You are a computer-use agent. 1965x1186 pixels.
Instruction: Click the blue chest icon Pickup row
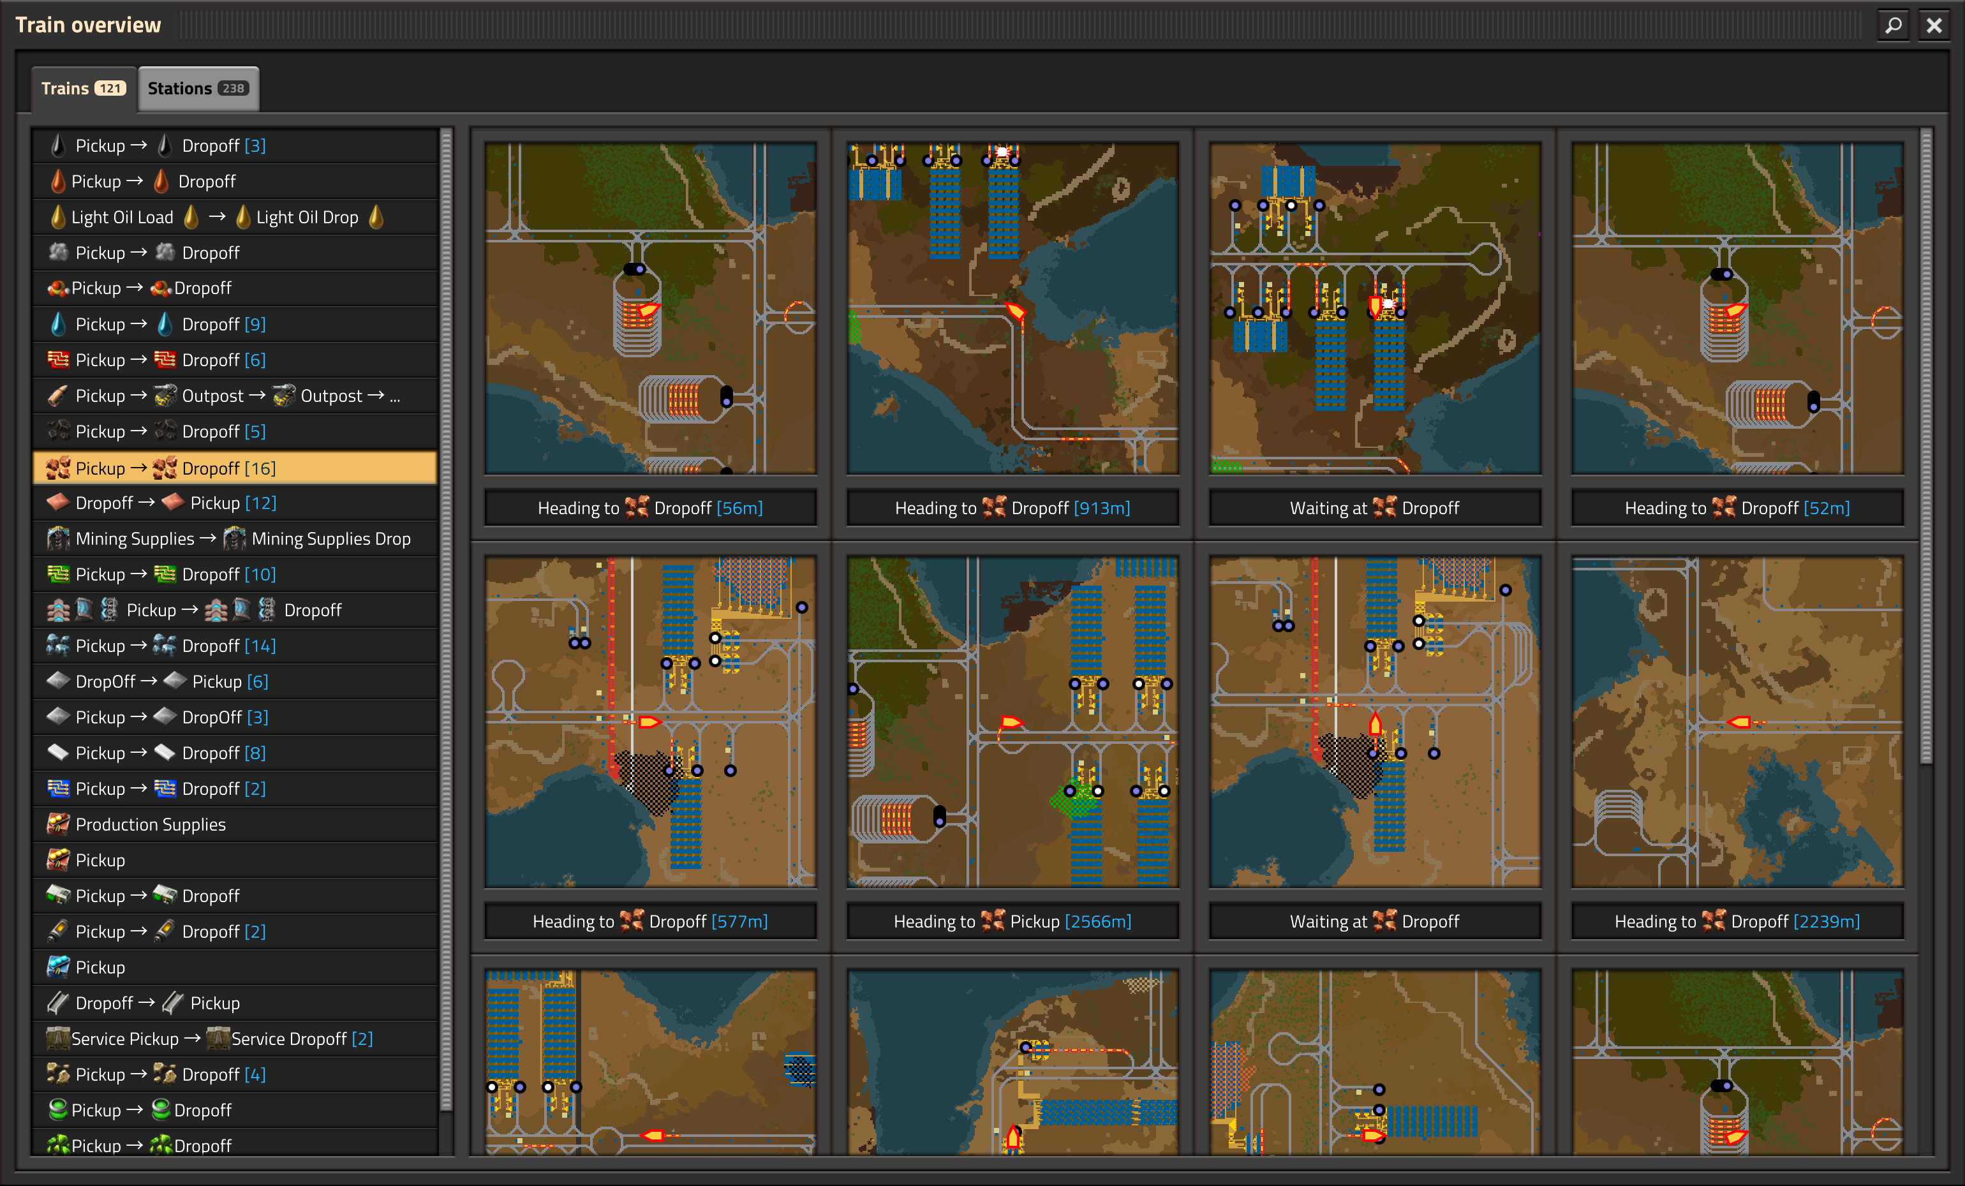coord(57,967)
